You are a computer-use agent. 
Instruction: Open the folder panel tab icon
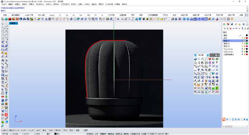coord(239,24)
